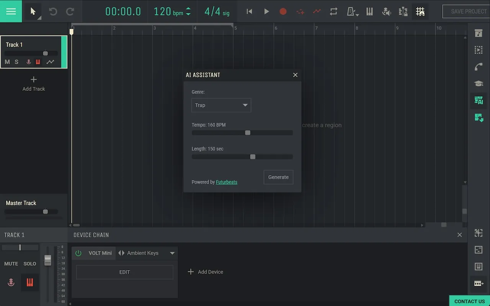Toggle the snap-to-grid magnet icon
This screenshot has height=306, width=490.
pos(420,11)
